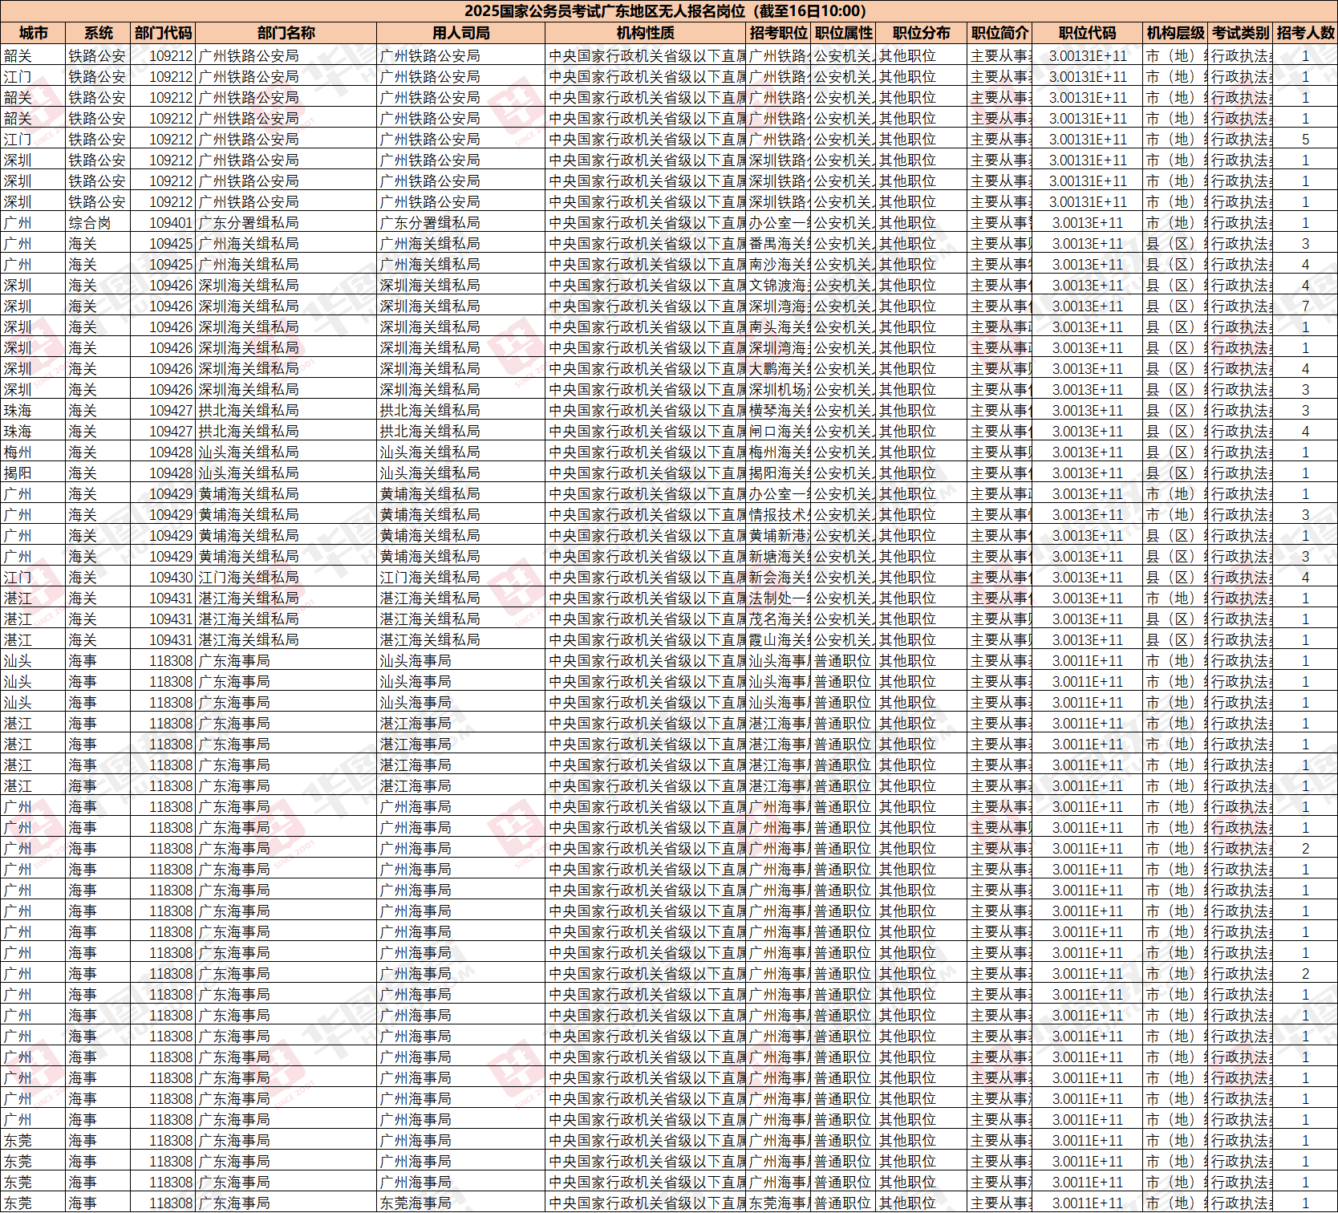1338x1213 pixels.
Task: Select the 系统 column header
Action: [x=98, y=33]
